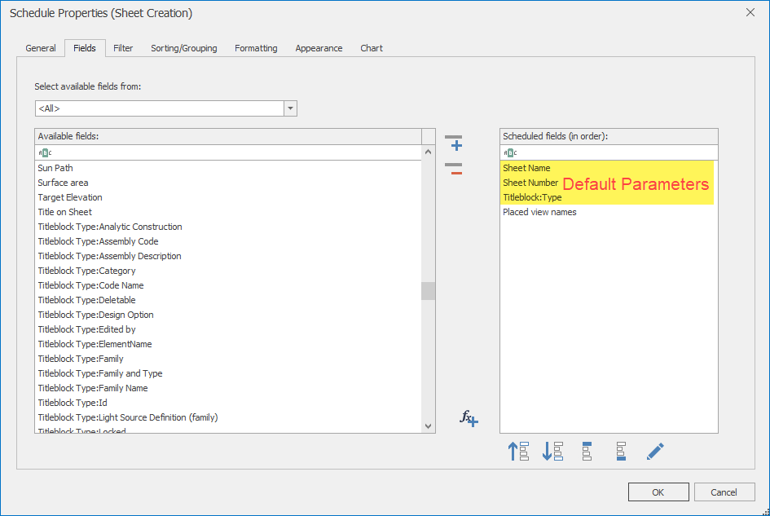
Task: Add a calculated parameter with the fx icon
Action: 469,418
